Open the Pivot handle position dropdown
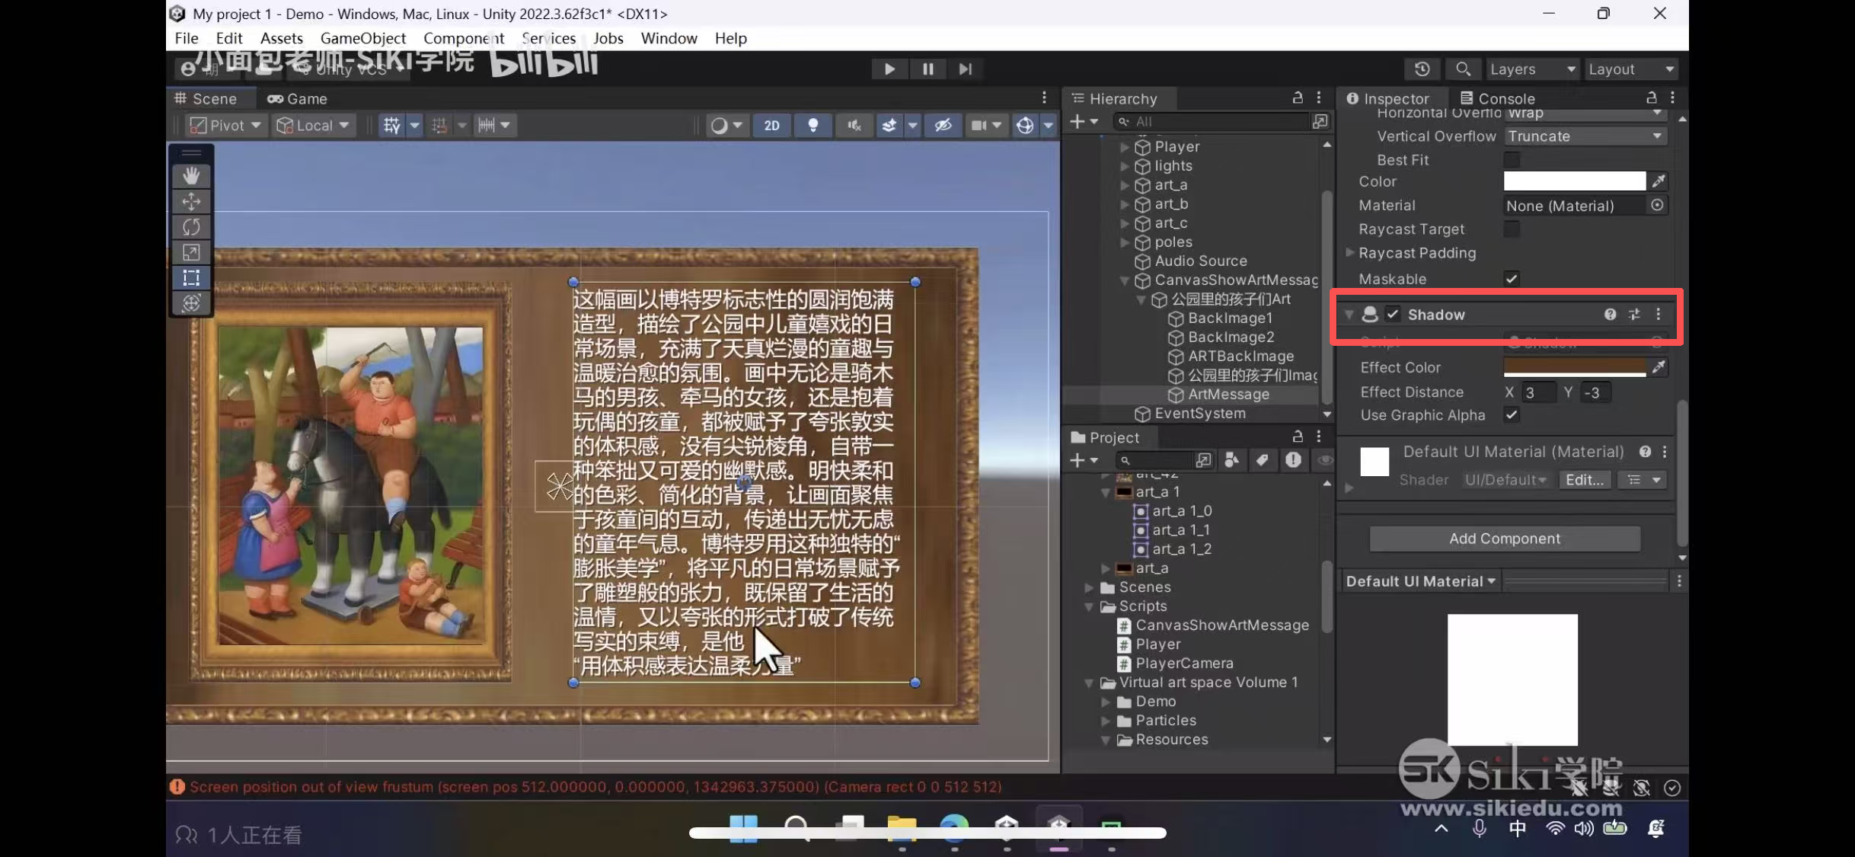The image size is (1855, 857). [225, 126]
